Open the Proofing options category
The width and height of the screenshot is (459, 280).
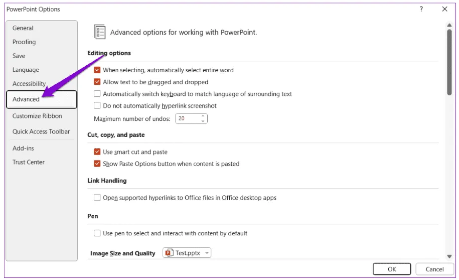click(x=24, y=42)
